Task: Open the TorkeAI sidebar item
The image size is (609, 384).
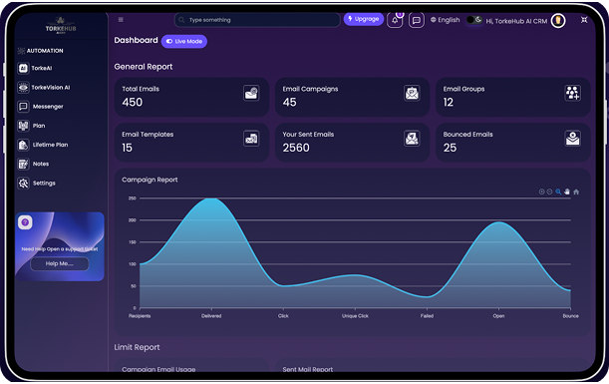Action: (x=35, y=69)
